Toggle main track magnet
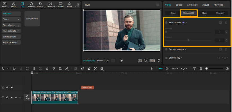Image resolution: width=232 pixels, height=112 pixels. pyautogui.click(x=161, y=69)
